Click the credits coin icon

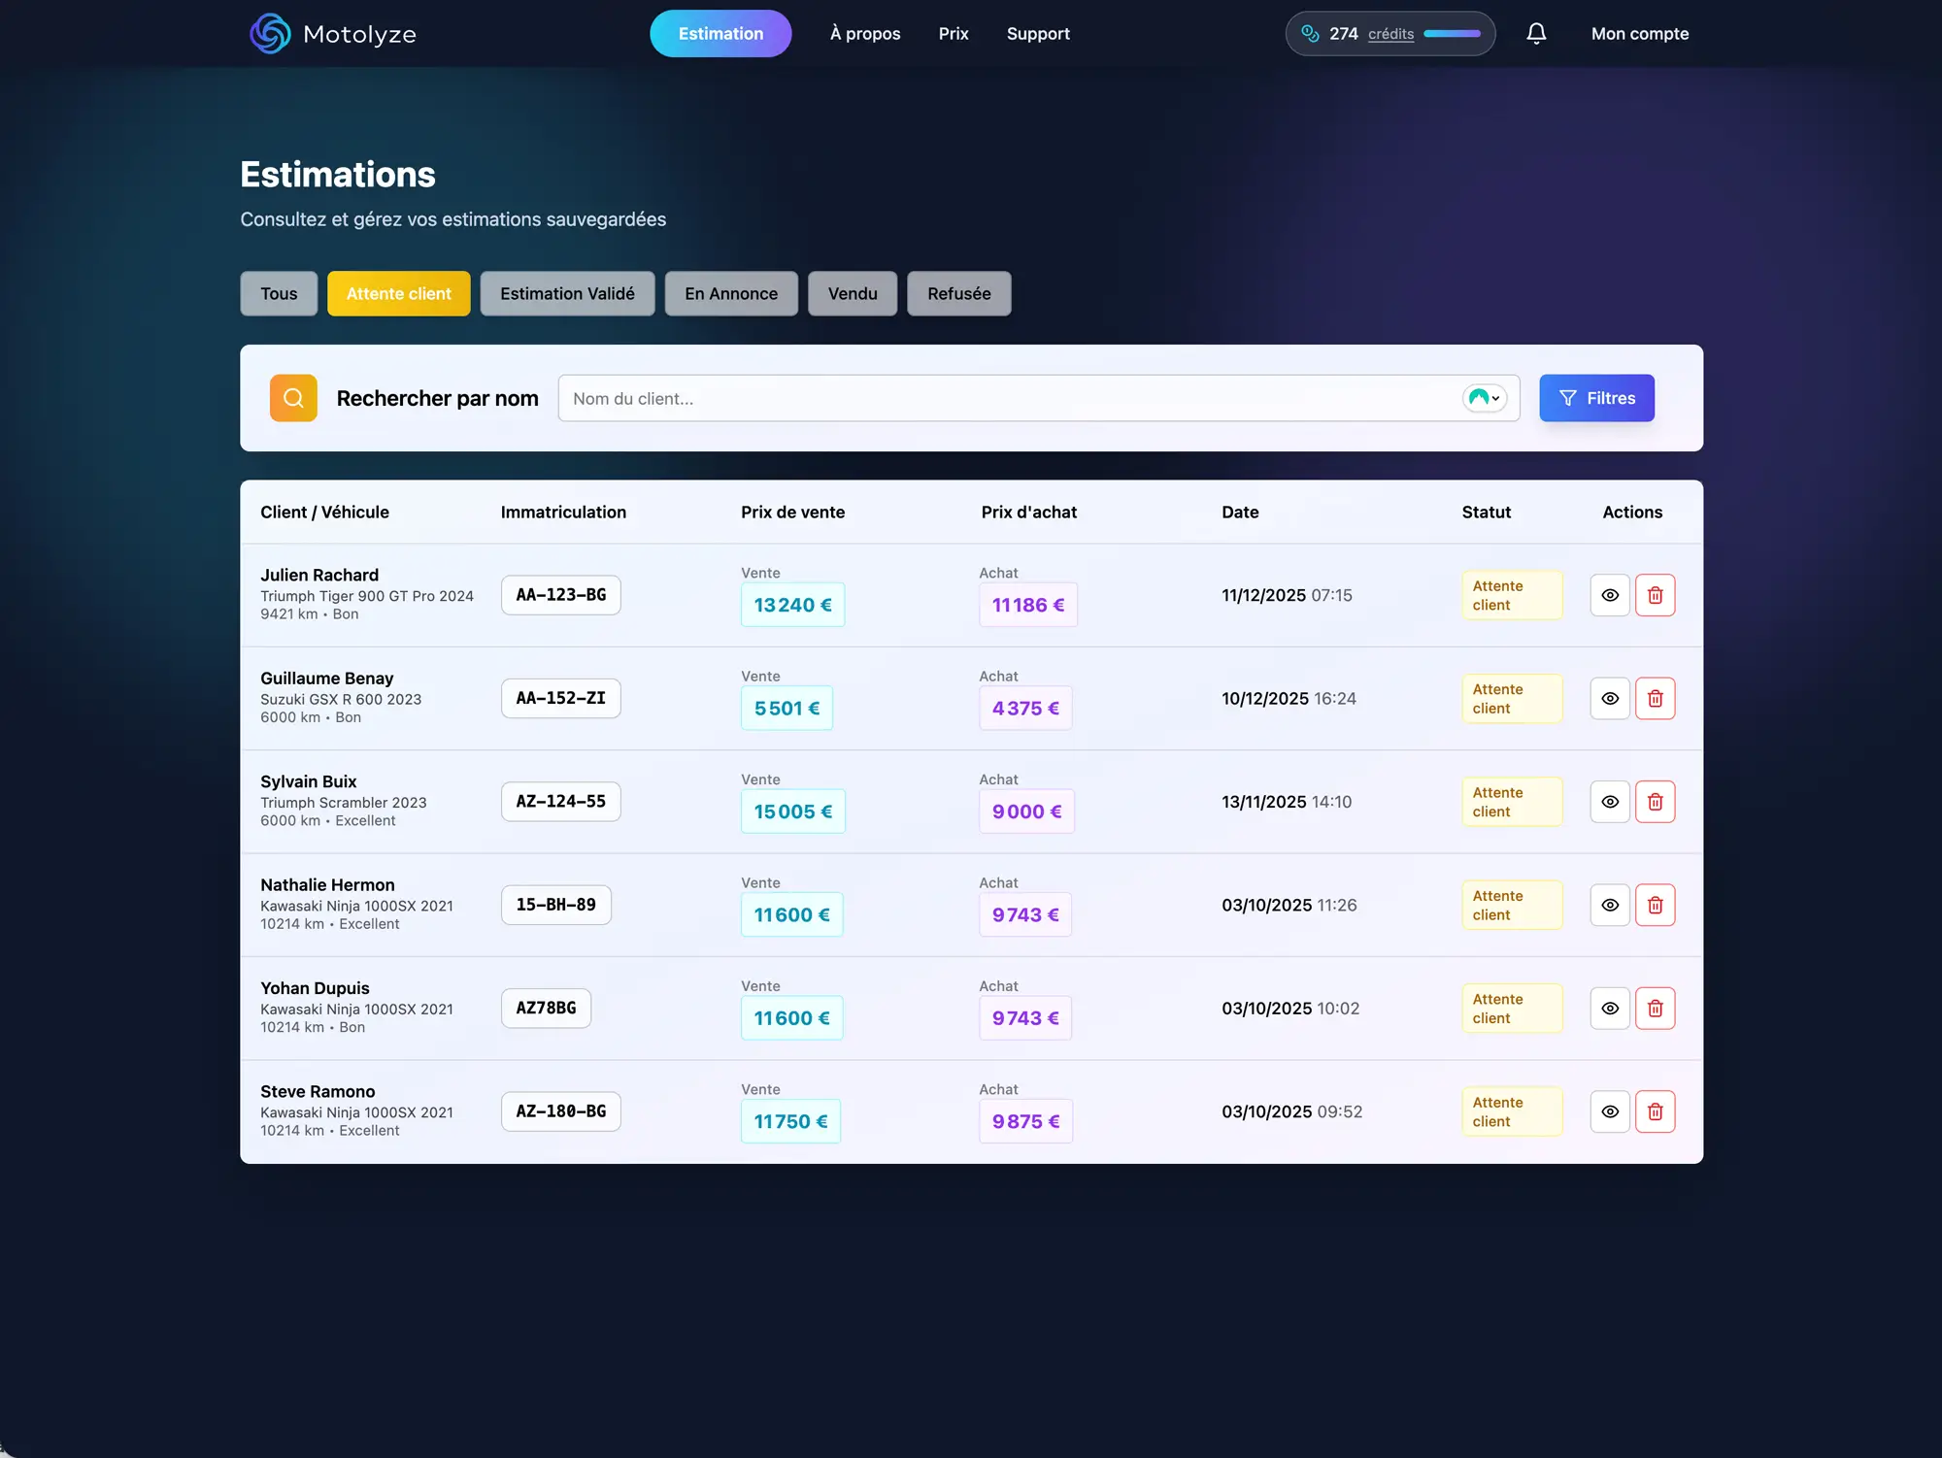pyautogui.click(x=1310, y=34)
